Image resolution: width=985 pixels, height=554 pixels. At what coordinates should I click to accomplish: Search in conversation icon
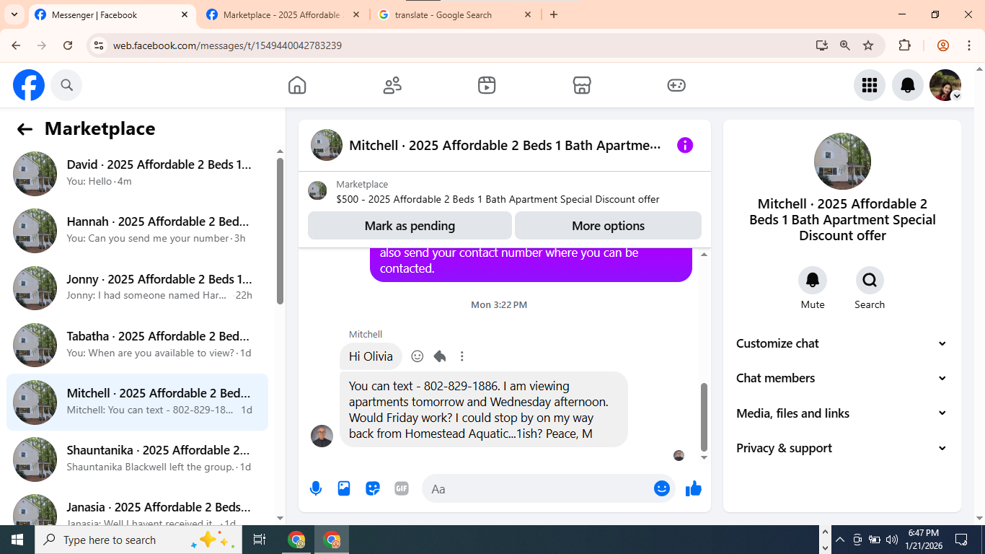870,280
